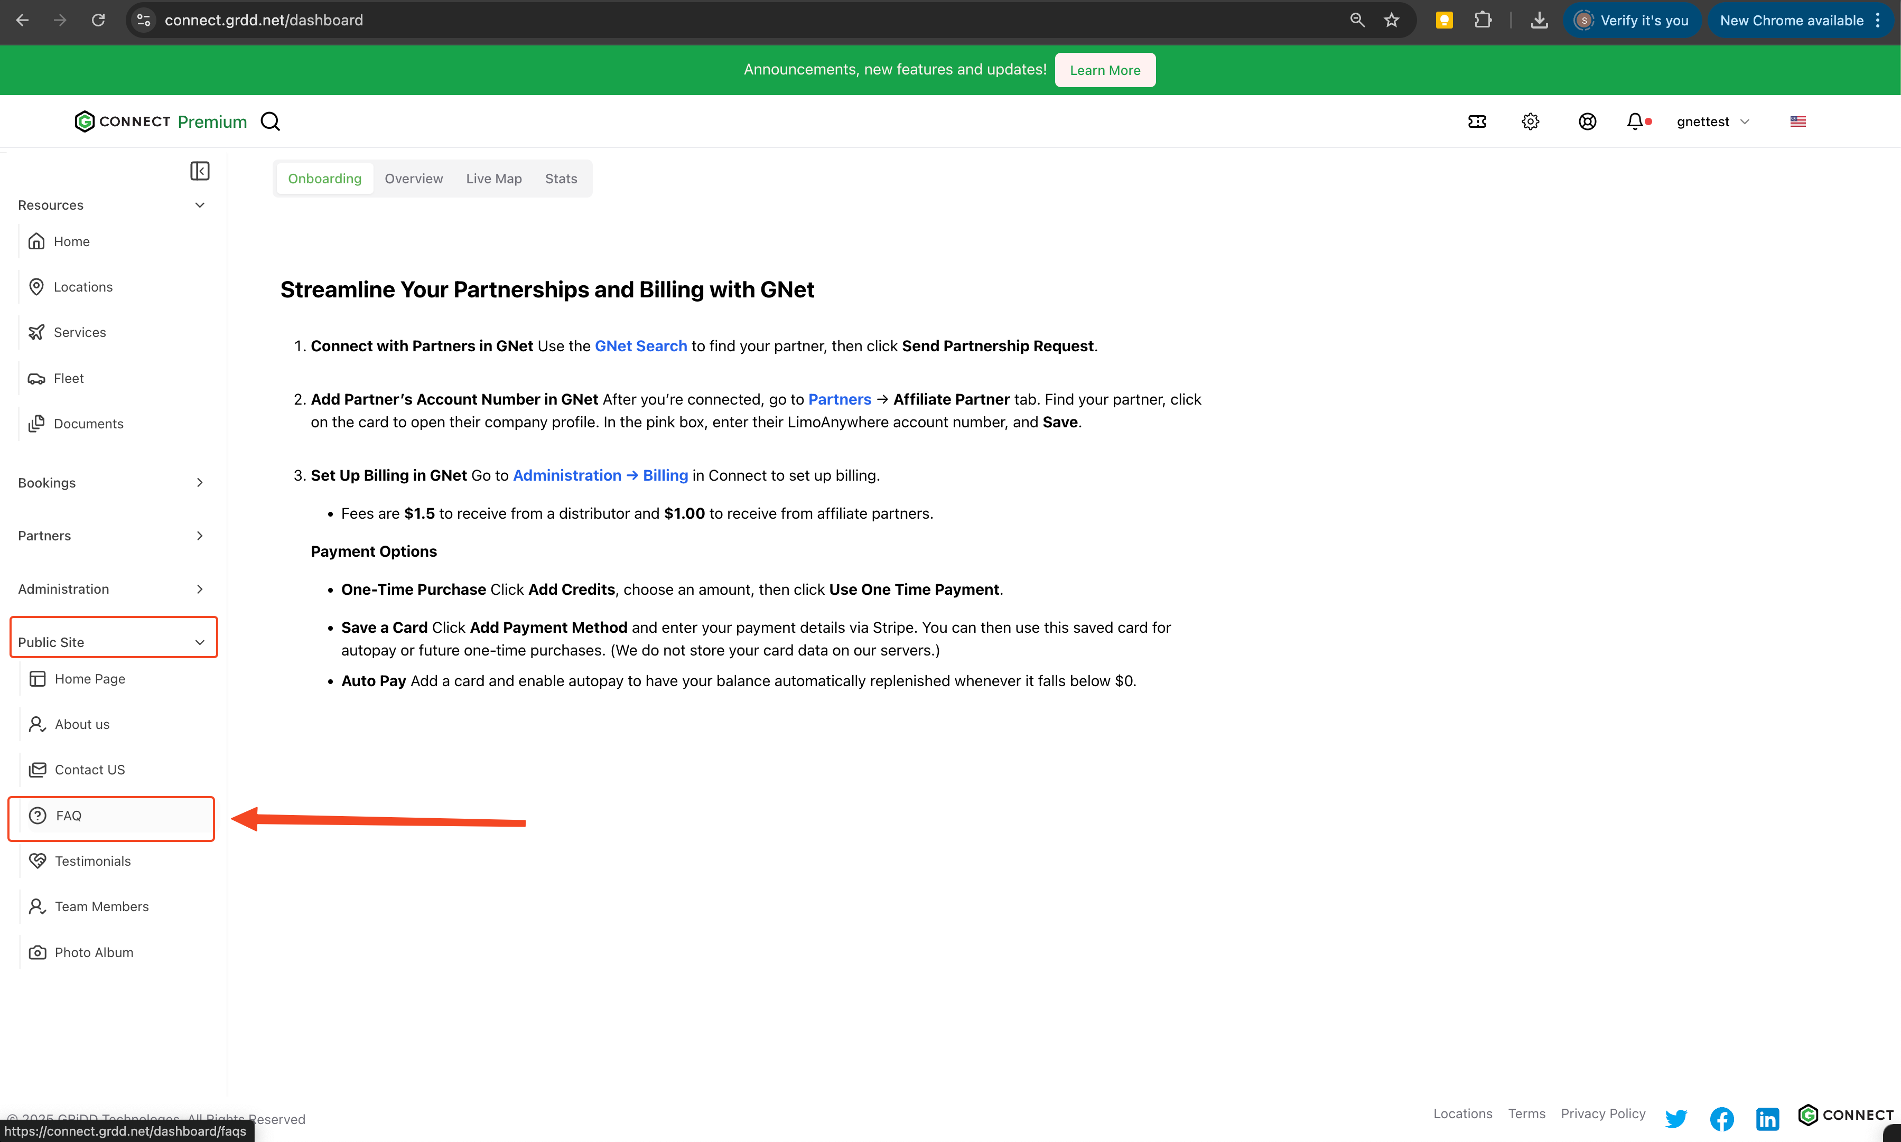The width and height of the screenshot is (1901, 1142).
Task: Switch to the Stats tab
Action: [x=560, y=179]
